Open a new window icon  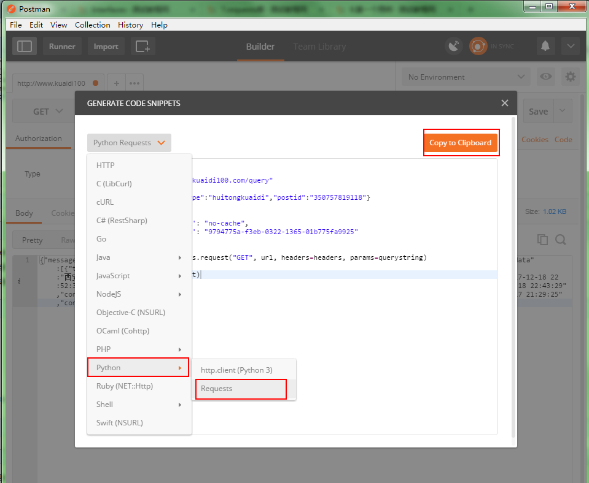click(x=142, y=47)
